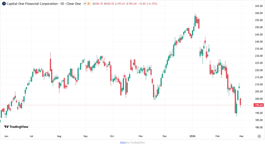
Task: Click the O200.35 open value
Action: [98, 4]
